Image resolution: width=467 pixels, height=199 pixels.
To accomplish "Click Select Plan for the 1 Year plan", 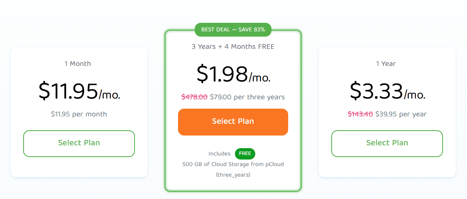I will [387, 143].
